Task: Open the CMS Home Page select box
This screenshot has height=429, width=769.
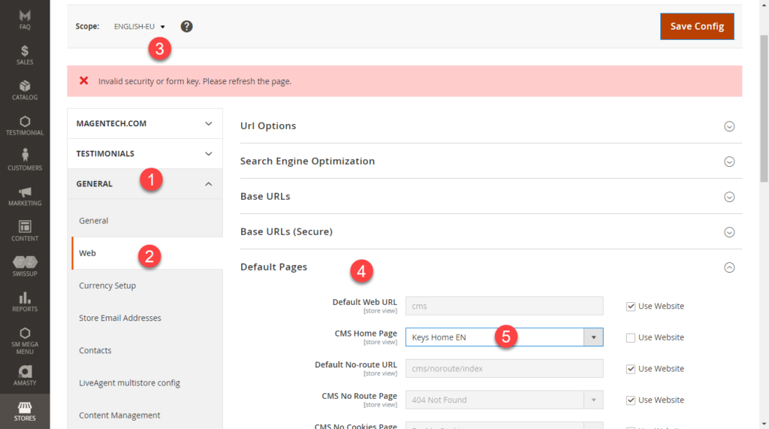Action: (x=504, y=337)
